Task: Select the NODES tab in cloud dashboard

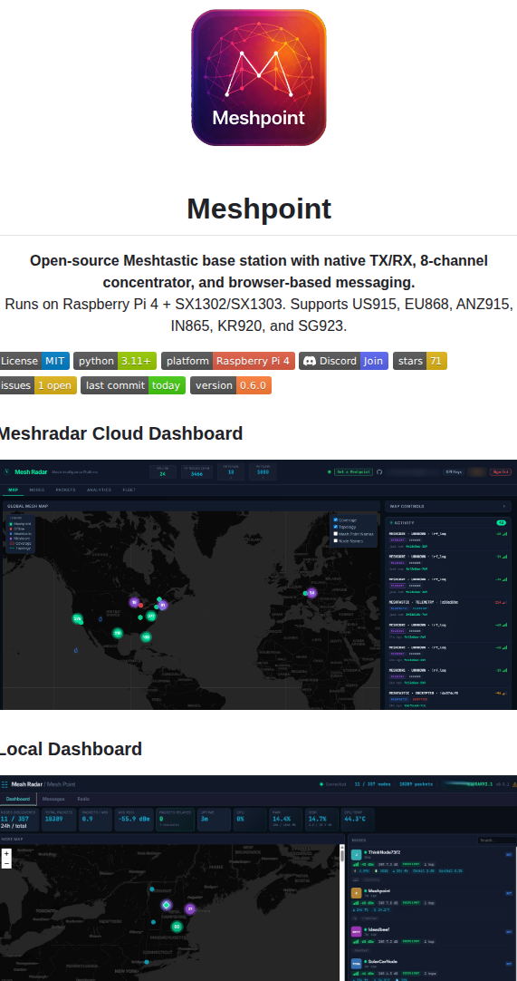Action: tap(37, 490)
